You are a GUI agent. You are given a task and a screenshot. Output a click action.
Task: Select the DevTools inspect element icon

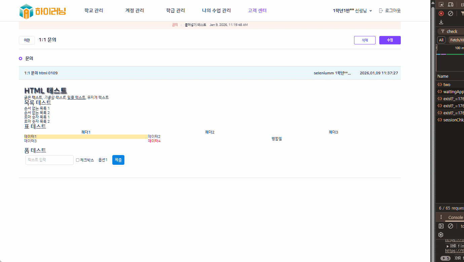pos(441,4)
